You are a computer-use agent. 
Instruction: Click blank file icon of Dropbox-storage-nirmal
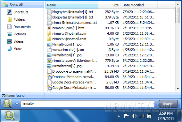coord(49,71)
